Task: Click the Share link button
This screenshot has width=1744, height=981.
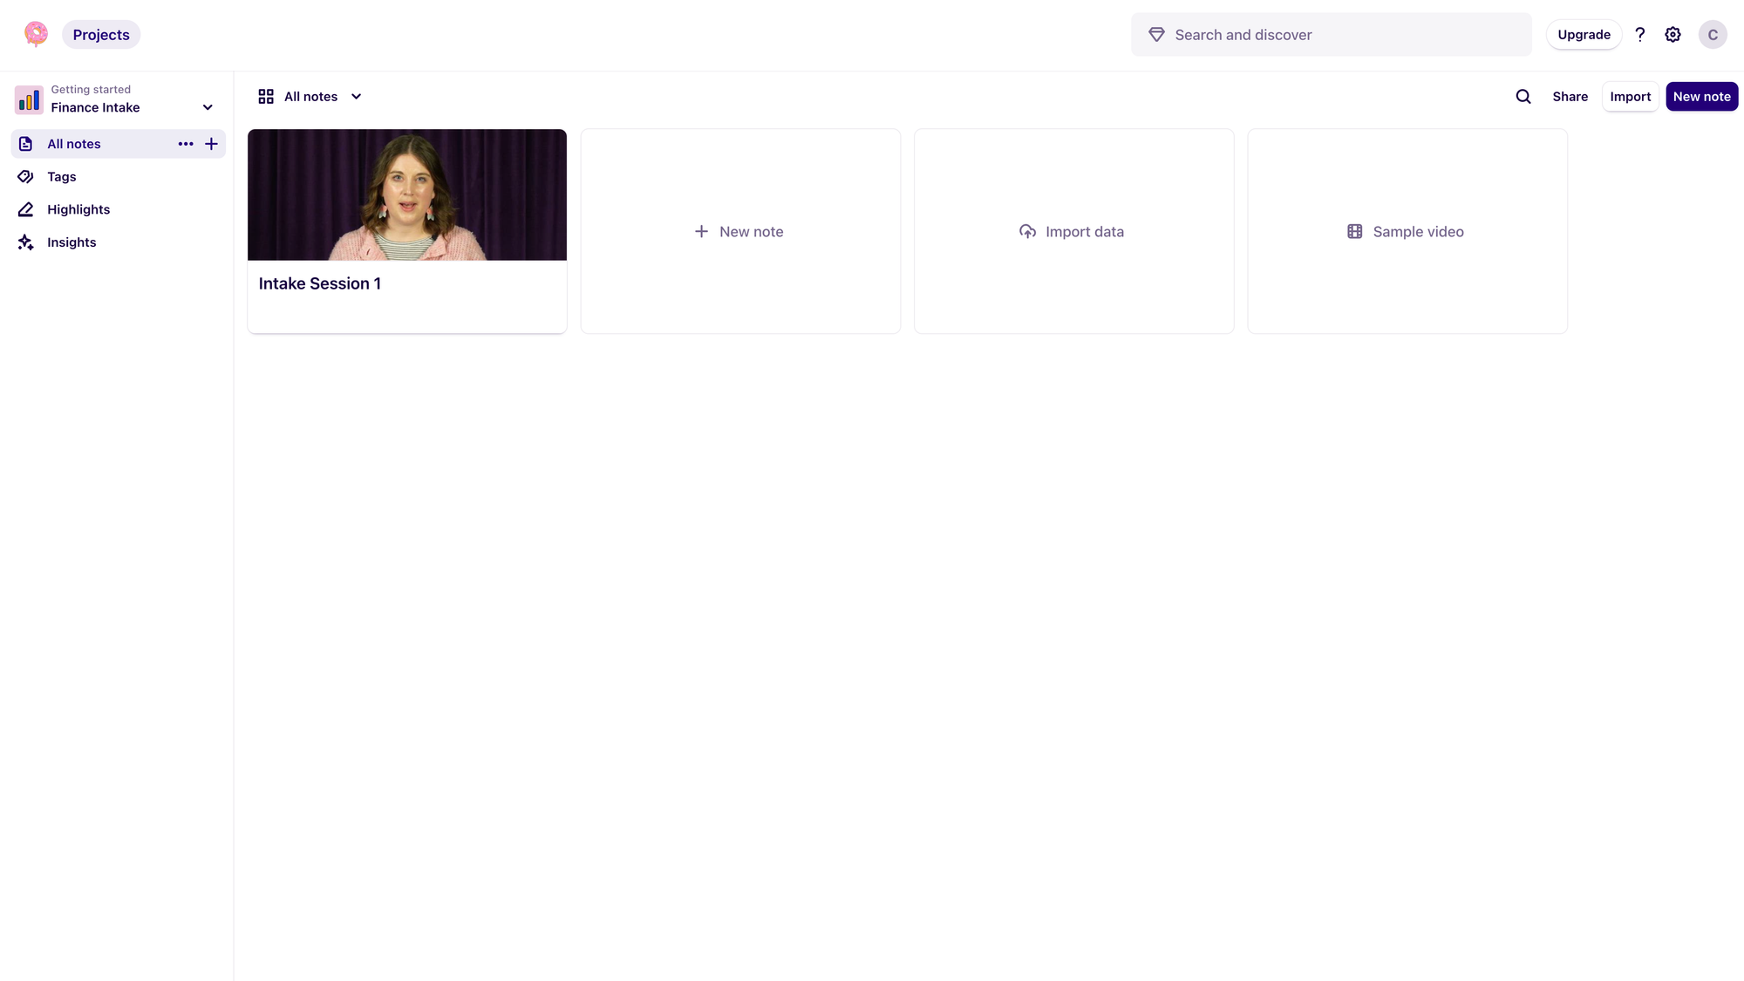Action: [1570, 97]
